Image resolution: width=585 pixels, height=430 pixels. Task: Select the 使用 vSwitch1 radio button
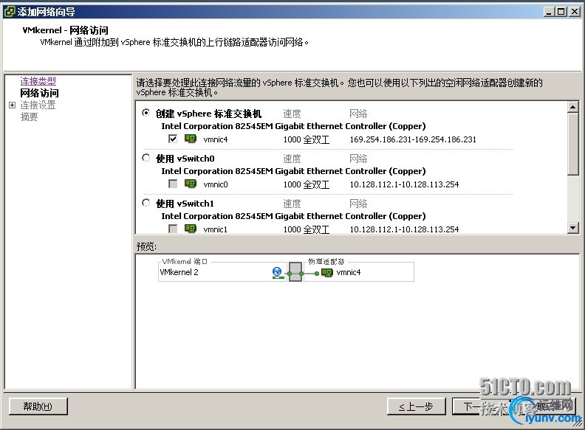tap(146, 203)
